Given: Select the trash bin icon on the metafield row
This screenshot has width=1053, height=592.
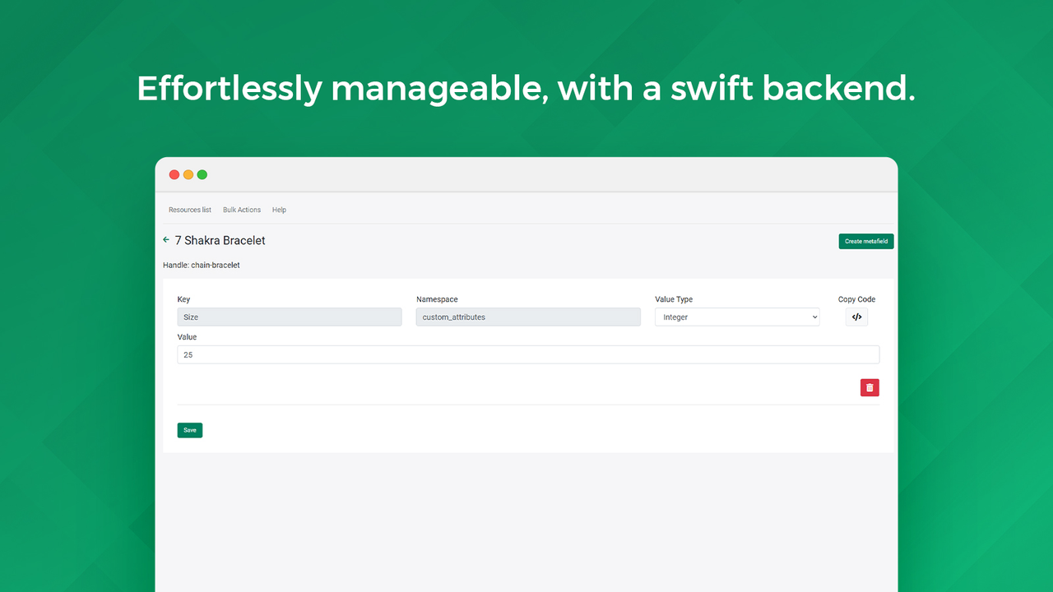Looking at the screenshot, I should coord(870,386).
